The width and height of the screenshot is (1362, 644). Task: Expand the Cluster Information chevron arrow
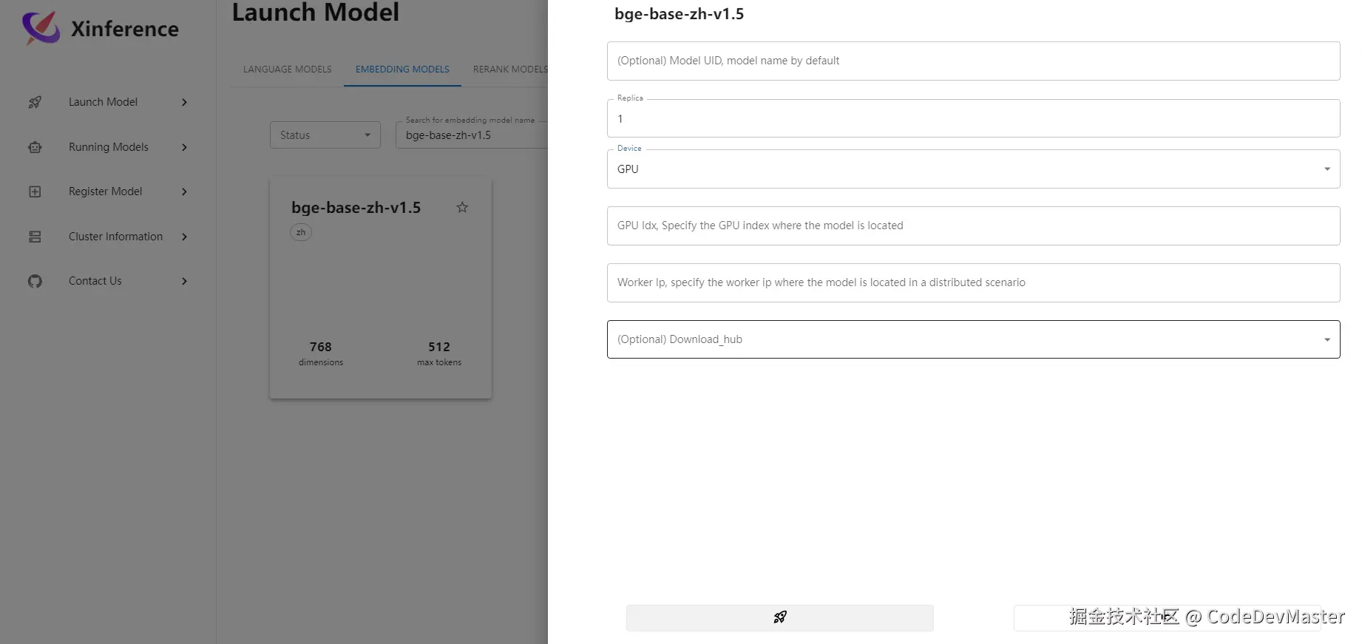point(184,237)
